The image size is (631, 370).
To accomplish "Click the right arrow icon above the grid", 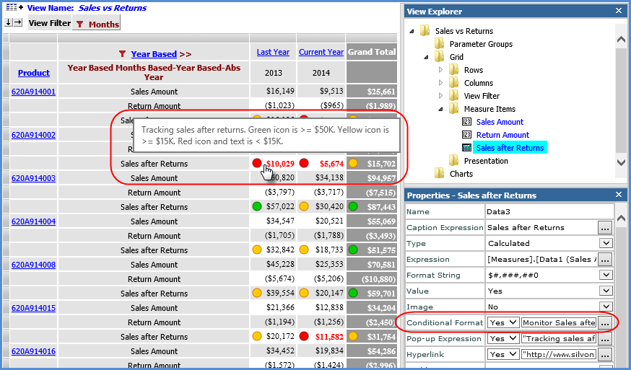I will (x=18, y=22).
